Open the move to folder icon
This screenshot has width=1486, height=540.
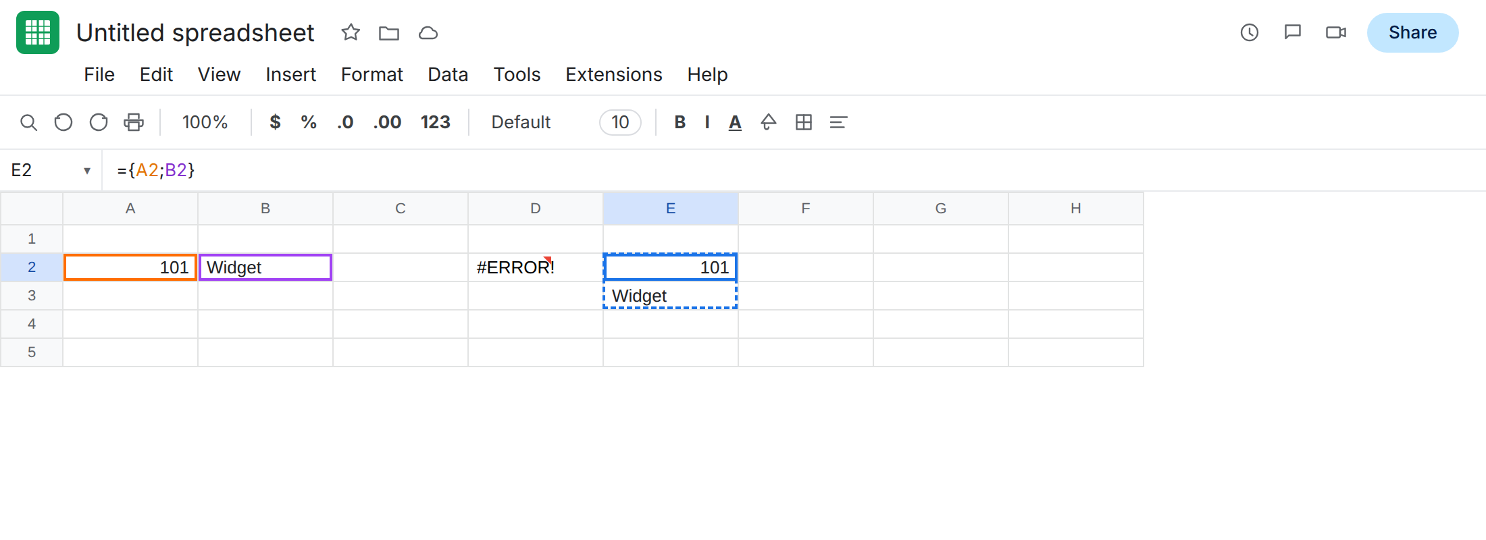[x=389, y=32]
